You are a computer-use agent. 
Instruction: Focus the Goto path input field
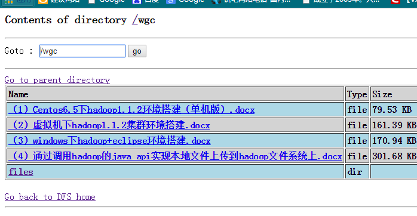pos(82,51)
